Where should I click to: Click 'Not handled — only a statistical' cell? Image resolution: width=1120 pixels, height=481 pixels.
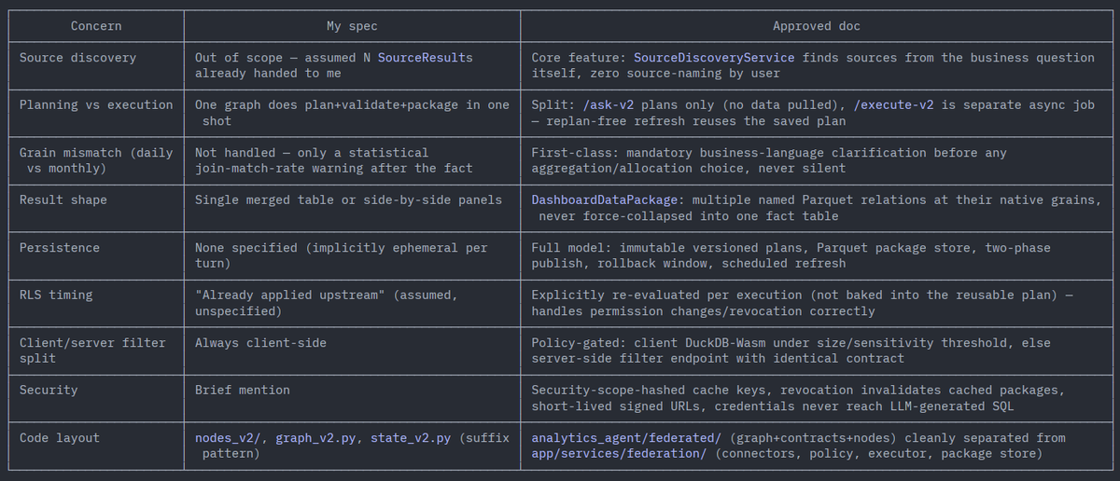(352, 160)
